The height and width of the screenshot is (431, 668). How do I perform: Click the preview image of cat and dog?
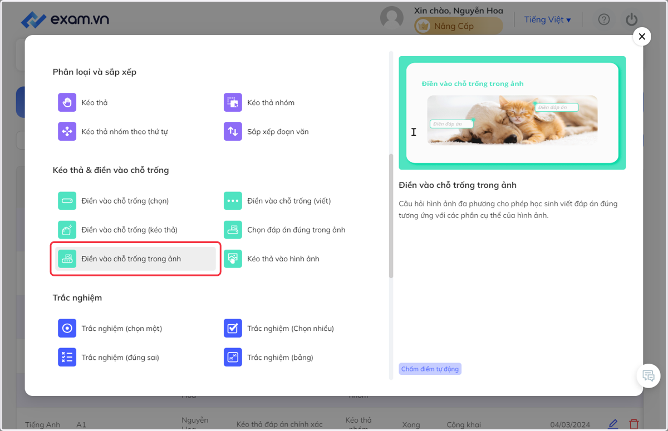click(512, 120)
